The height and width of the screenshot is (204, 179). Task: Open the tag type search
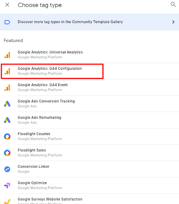pos(173,4)
